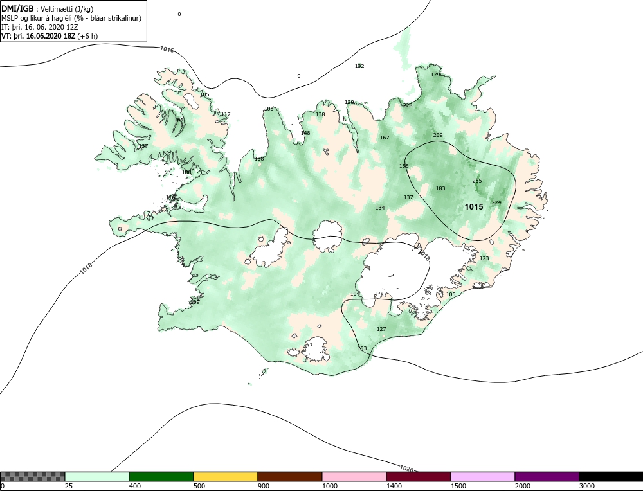Screen dimensions: 643x491
Task: Click the 148 value on the north coast
Action: coord(305,133)
